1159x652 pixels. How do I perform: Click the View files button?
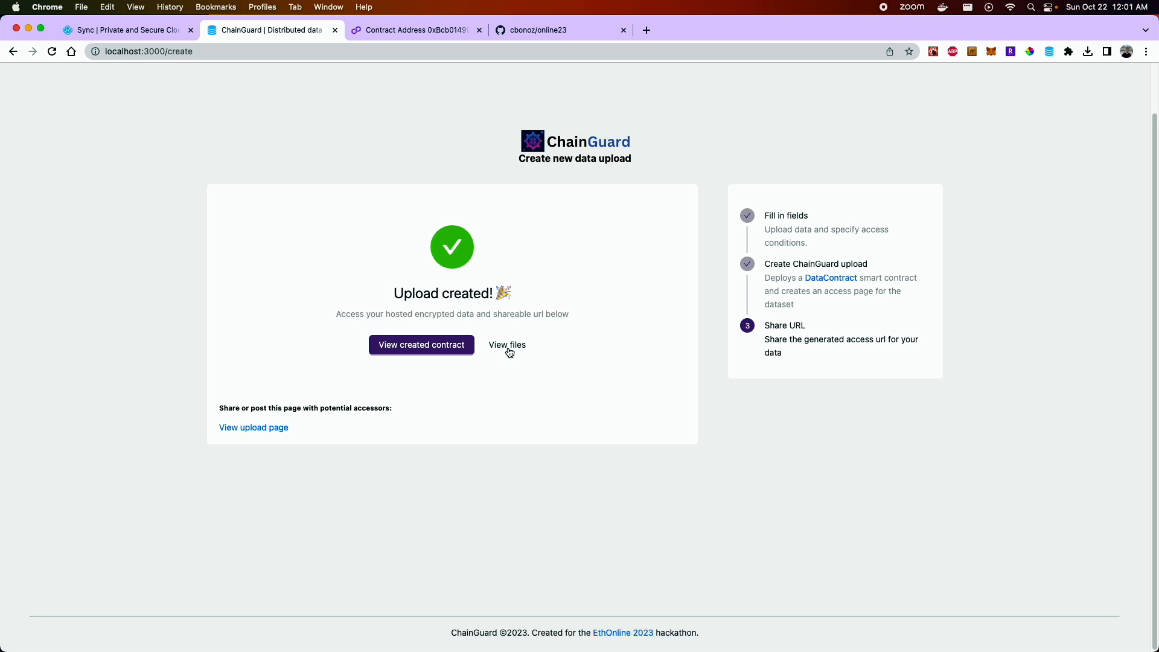tap(507, 345)
